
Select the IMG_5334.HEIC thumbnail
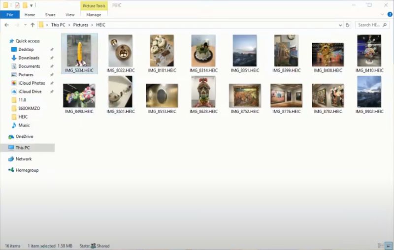click(79, 51)
